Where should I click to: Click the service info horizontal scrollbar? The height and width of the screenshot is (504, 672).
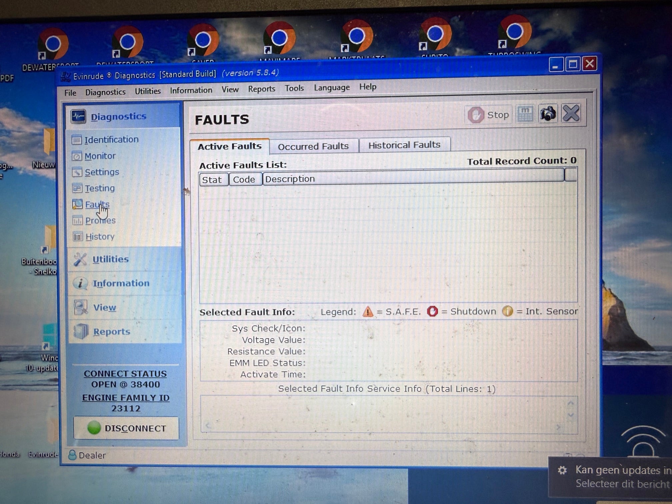(x=383, y=426)
